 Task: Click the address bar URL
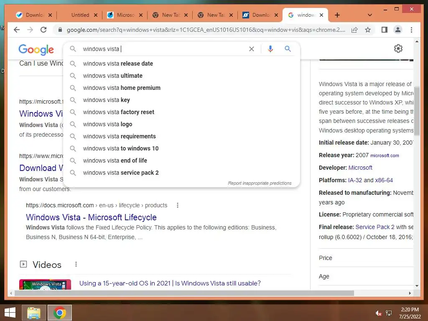pyautogui.click(x=206, y=30)
